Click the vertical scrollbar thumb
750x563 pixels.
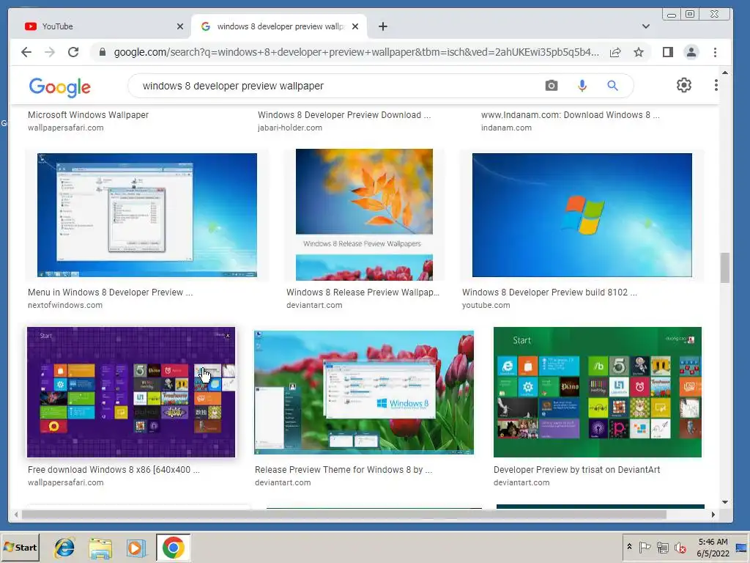pos(725,268)
